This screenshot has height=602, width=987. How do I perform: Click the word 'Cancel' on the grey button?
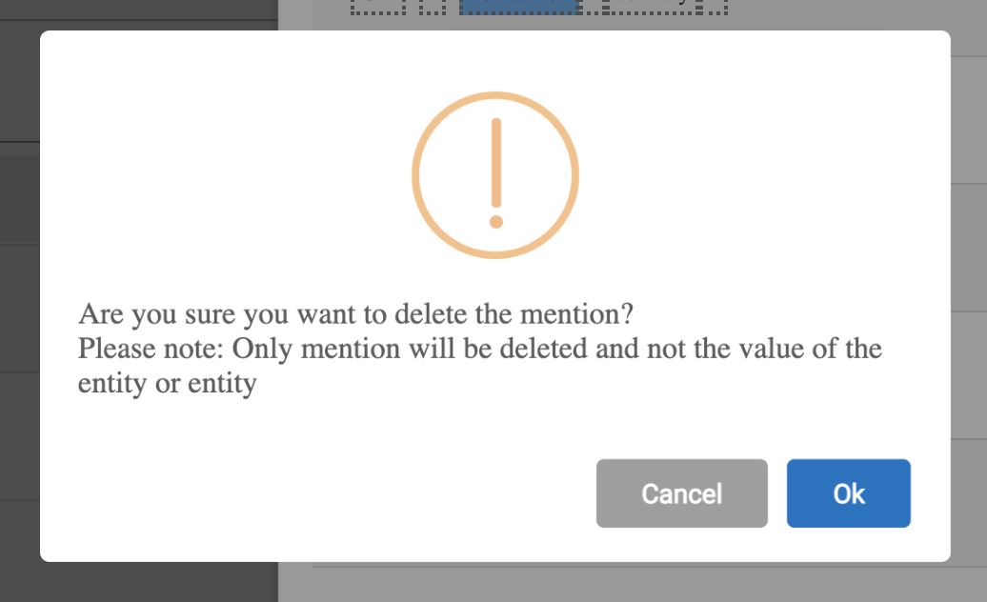(681, 493)
